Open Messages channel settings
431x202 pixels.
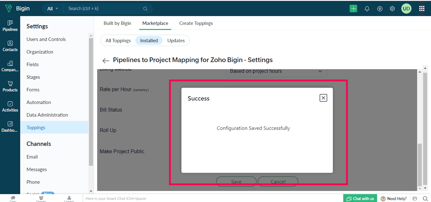point(37,170)
